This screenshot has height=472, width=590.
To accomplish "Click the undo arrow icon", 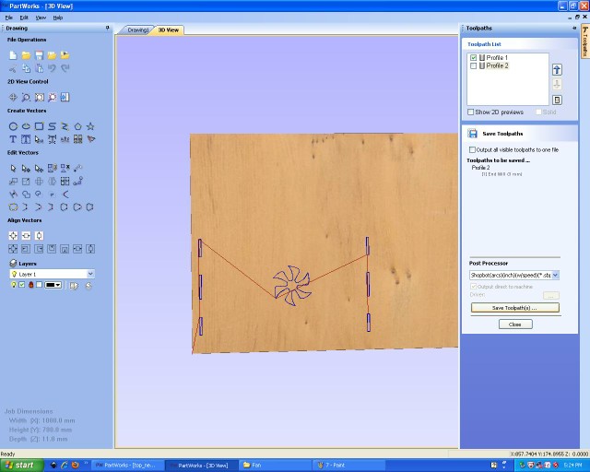I will point(52,68).
